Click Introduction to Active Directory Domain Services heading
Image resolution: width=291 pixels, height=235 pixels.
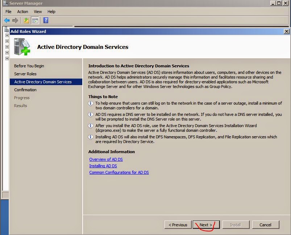pos(139,66)
